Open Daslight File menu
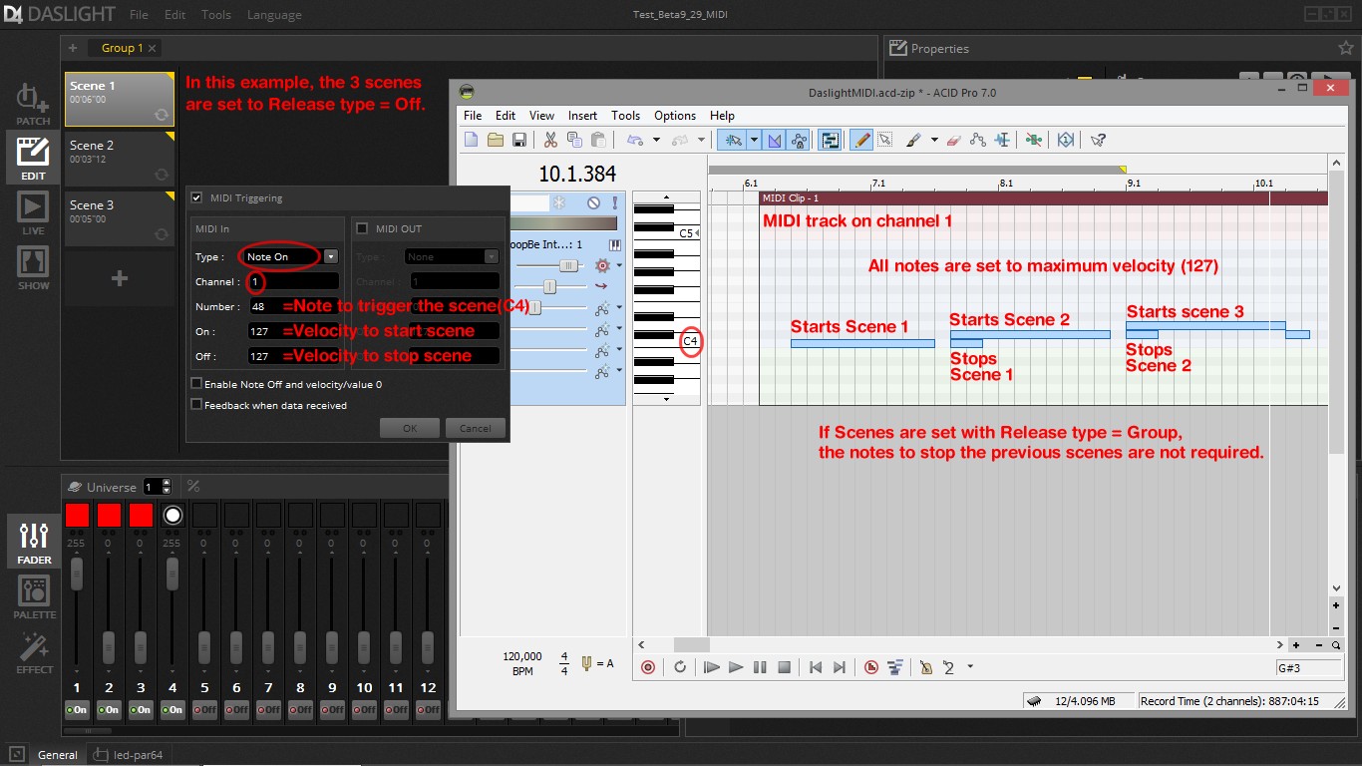This screenshot has height=766, width=1362. point(139,15)
